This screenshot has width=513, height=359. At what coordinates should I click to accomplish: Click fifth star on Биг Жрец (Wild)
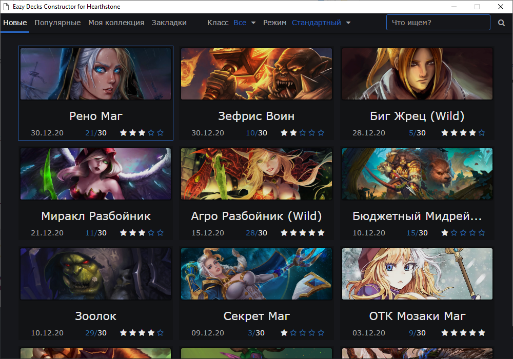[x=482, y=133]
